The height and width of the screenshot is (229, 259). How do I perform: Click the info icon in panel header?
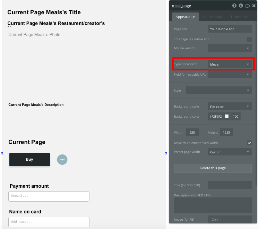[241, 6]
